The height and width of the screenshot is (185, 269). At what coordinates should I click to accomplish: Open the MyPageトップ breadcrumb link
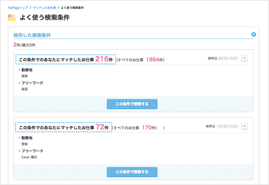[x=18, y=8]
